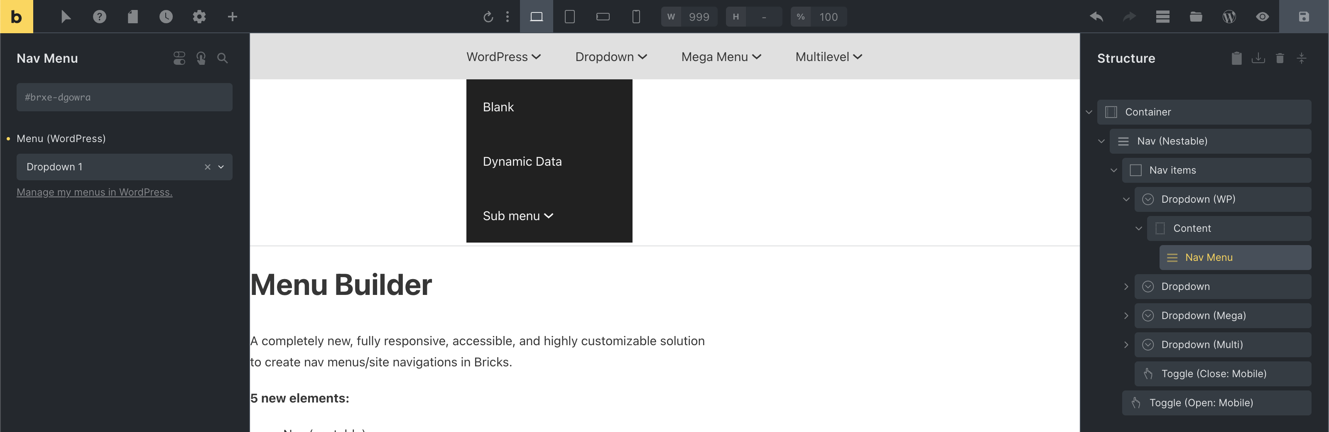Switch to tablet portrait breakpoint
Screen dimensions: 1329x432
point(569,17)
